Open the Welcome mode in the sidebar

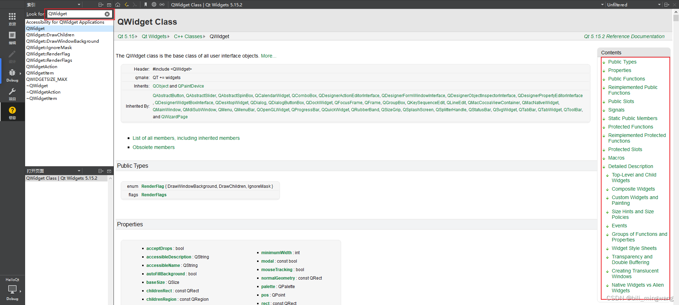(x=12, y=19)
